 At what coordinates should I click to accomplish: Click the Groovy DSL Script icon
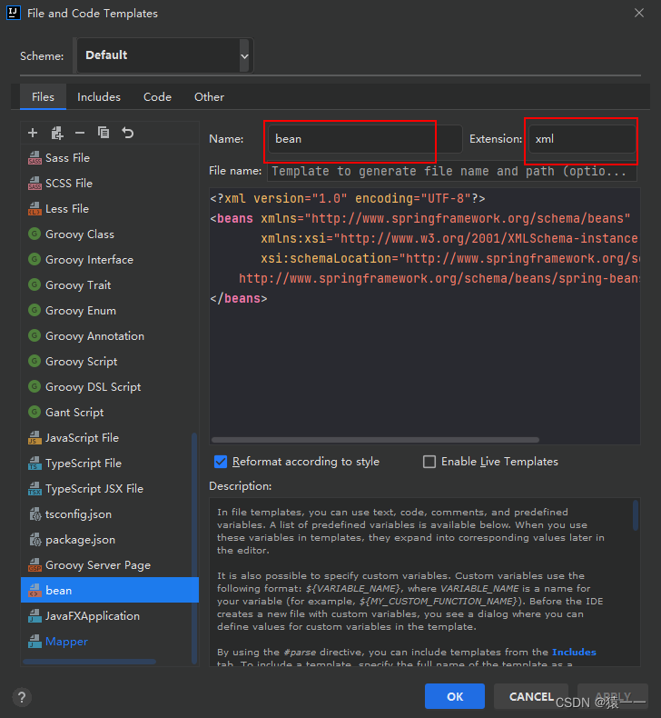coord(35,387)
